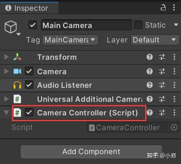Open the MainCamera Tag dropdown
Screen dimensions: 181x164
[70, 40]
